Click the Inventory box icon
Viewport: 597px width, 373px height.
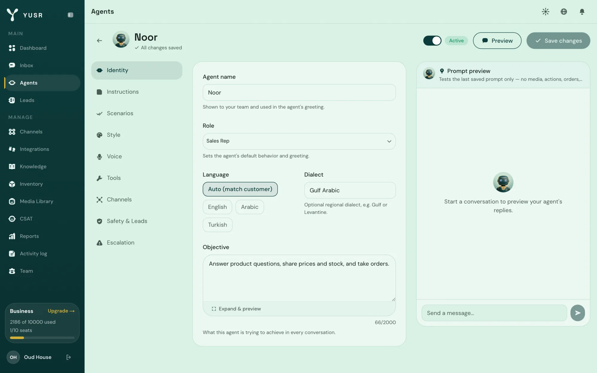[12, 184]
